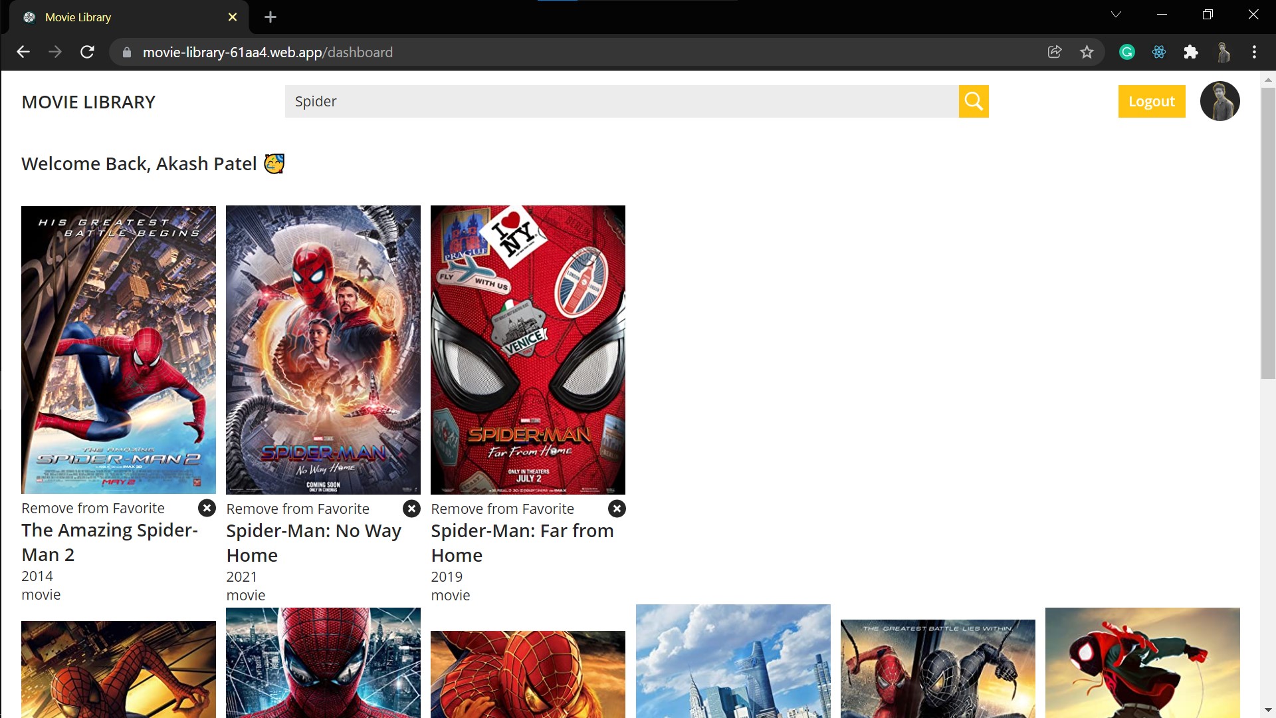Viewport: 1276px width, 718px height.
Task: Open the user profile avatar
Action: click(x=1220, y=101)
